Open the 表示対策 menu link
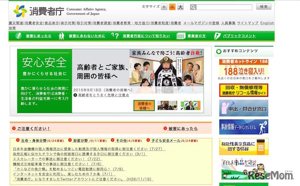This screenshot has width=300, height=186. [x=68, y=23]
